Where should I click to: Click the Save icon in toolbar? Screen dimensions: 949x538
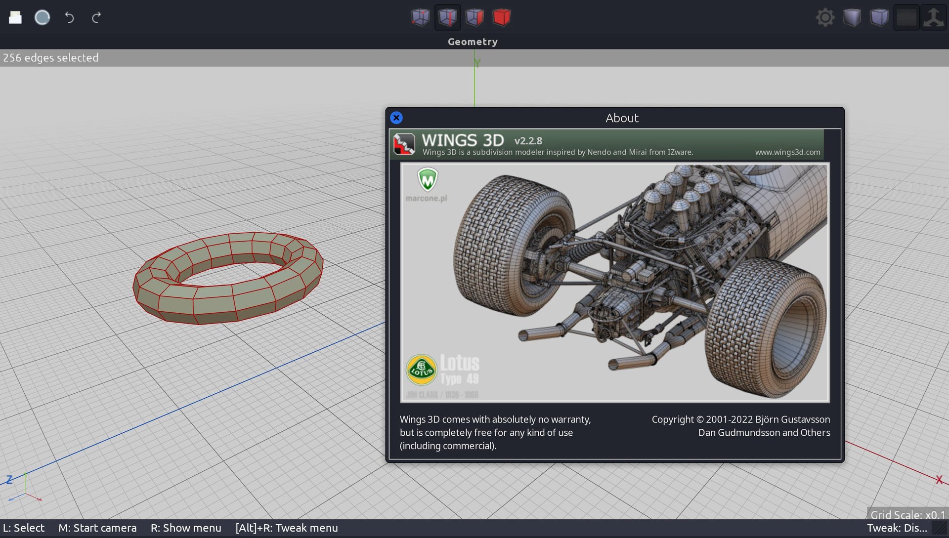tap(42, 18)
